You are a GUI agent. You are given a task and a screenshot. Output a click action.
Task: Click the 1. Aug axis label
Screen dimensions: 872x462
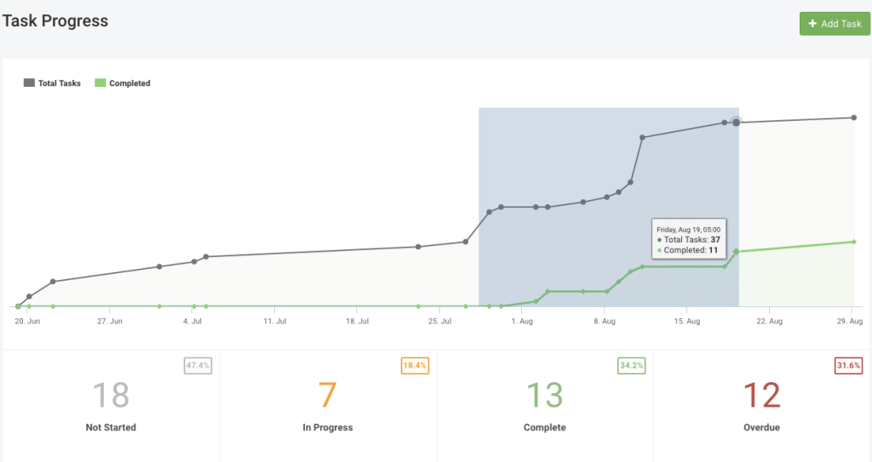click(x=520, y=322)
